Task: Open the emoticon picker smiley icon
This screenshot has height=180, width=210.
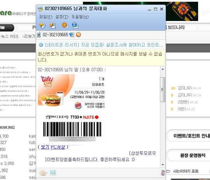Action: (x=42, y=173)
